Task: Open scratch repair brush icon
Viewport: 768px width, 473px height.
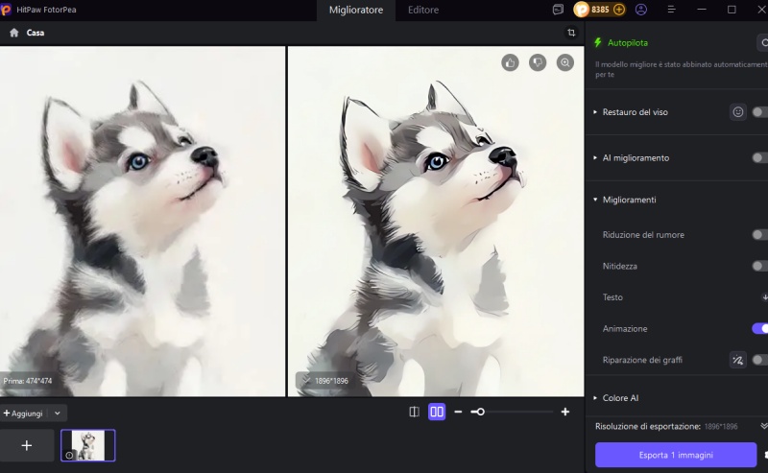Action: coord(737,360)
